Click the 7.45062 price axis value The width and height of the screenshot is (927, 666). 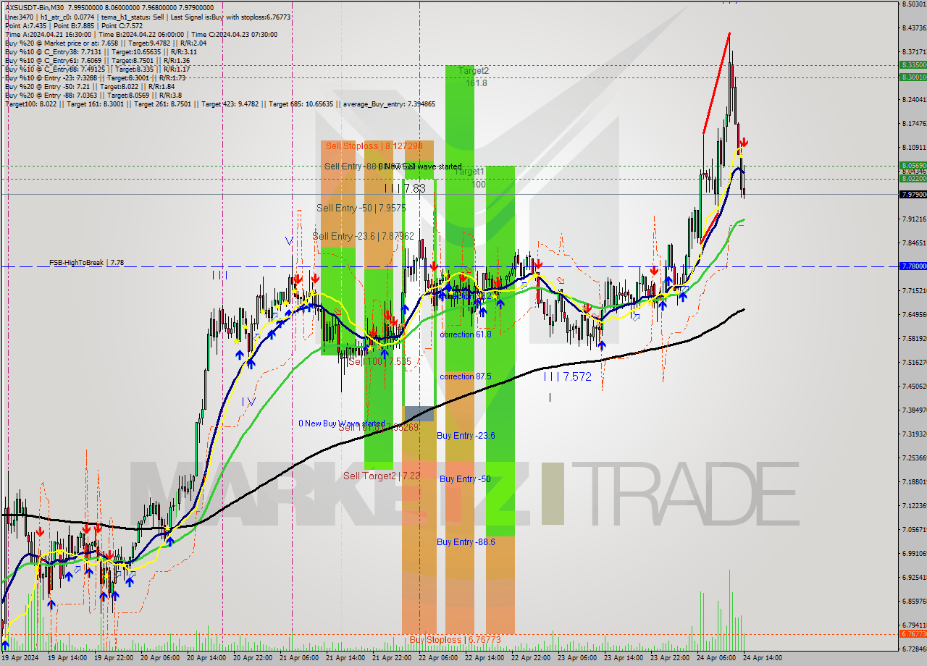[914, 386]
